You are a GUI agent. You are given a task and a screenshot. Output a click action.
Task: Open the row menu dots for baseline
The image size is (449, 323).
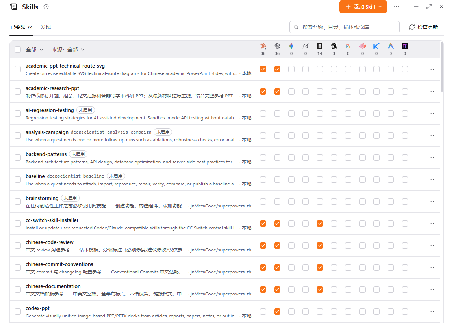click(x=432, y=179)
